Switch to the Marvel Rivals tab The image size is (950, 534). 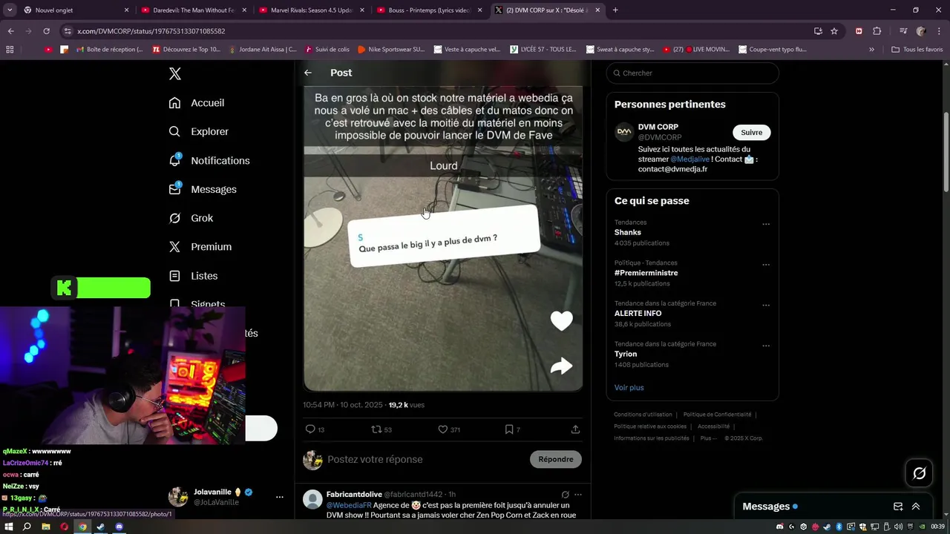(310, 10)
